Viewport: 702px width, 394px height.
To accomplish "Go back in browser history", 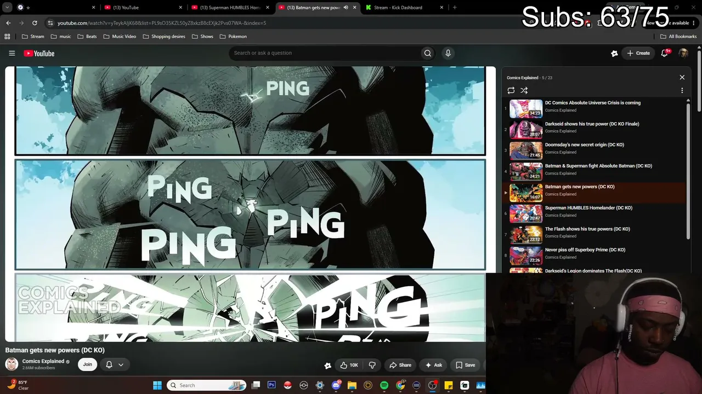I will tap(8, 23).
